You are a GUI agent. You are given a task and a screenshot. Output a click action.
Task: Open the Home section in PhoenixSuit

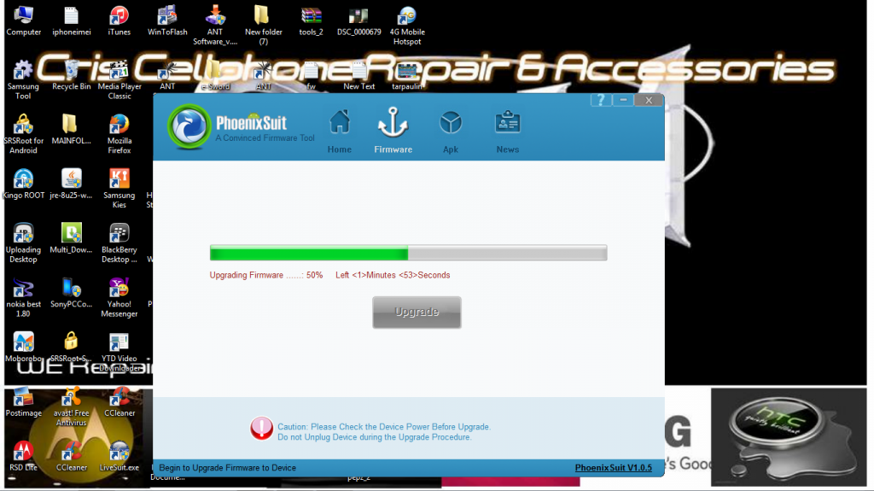tap(339, 131)
